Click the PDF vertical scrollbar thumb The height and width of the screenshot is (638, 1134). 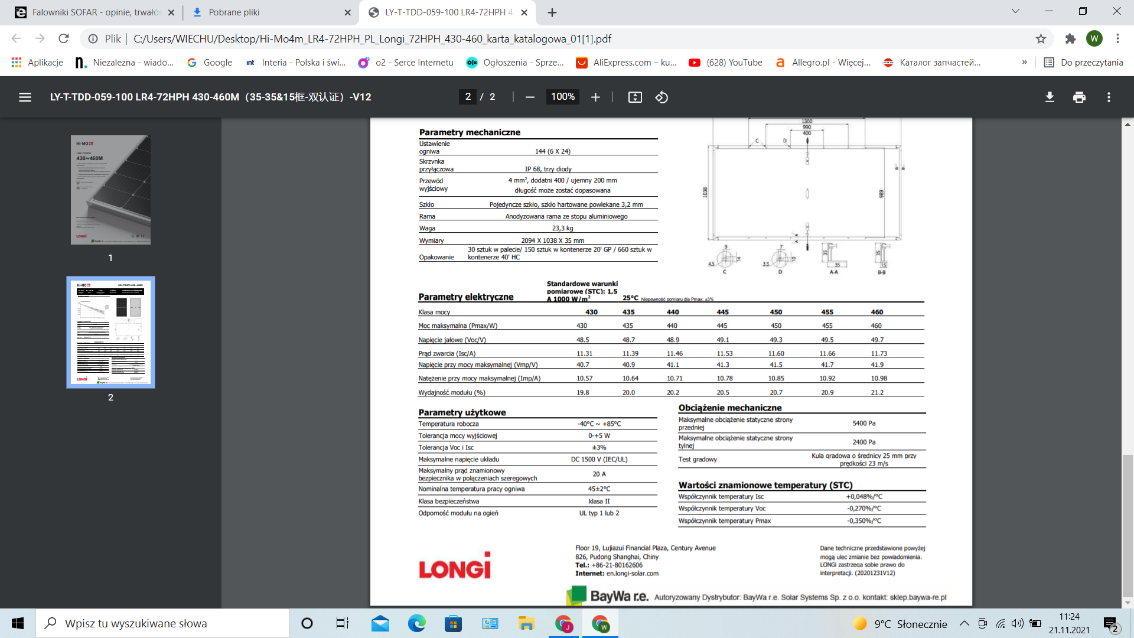(x=1128, y=526)
